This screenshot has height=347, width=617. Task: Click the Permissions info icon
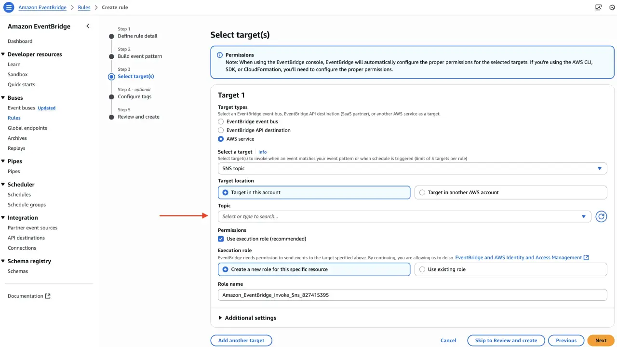click(x=220, y=55)
